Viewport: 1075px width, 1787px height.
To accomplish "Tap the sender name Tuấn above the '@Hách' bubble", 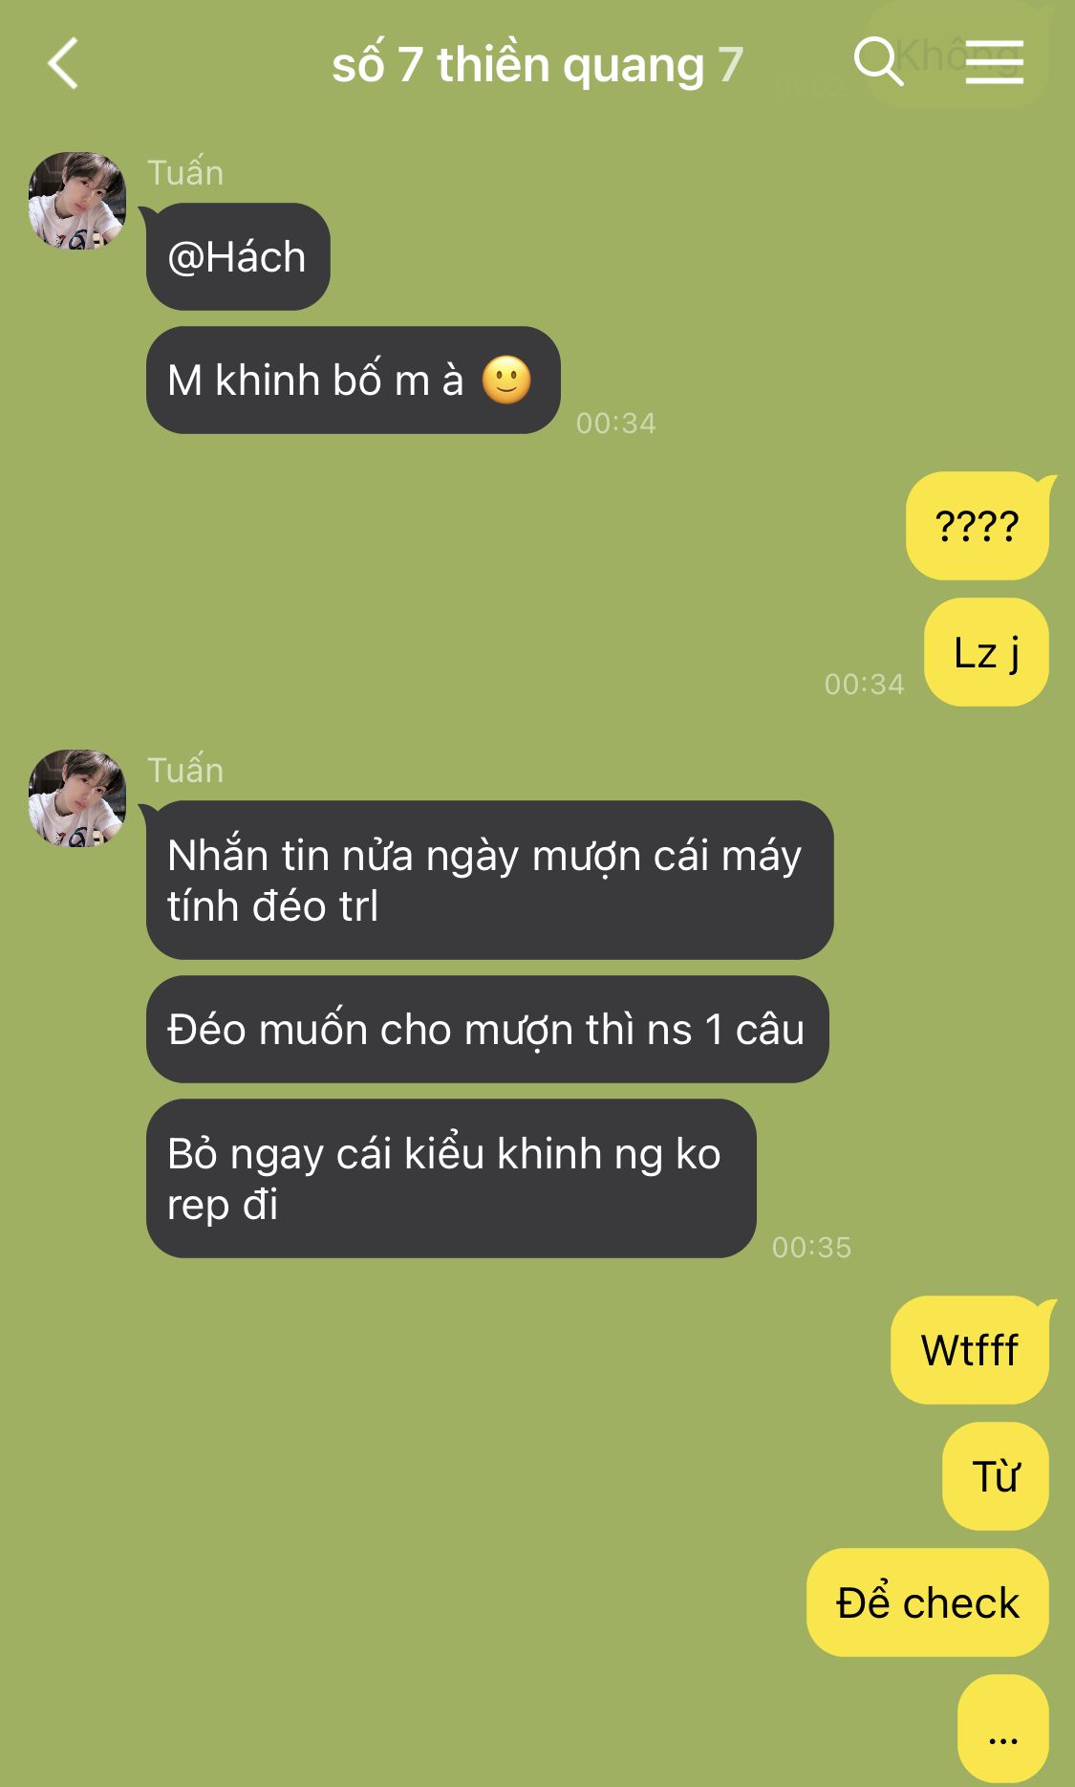I will 185,173.
